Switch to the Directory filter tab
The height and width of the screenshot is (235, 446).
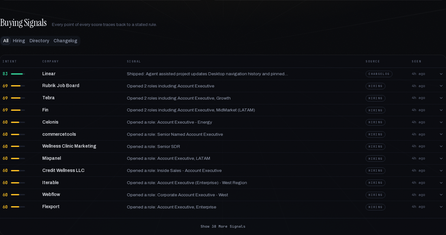point(39,41)
